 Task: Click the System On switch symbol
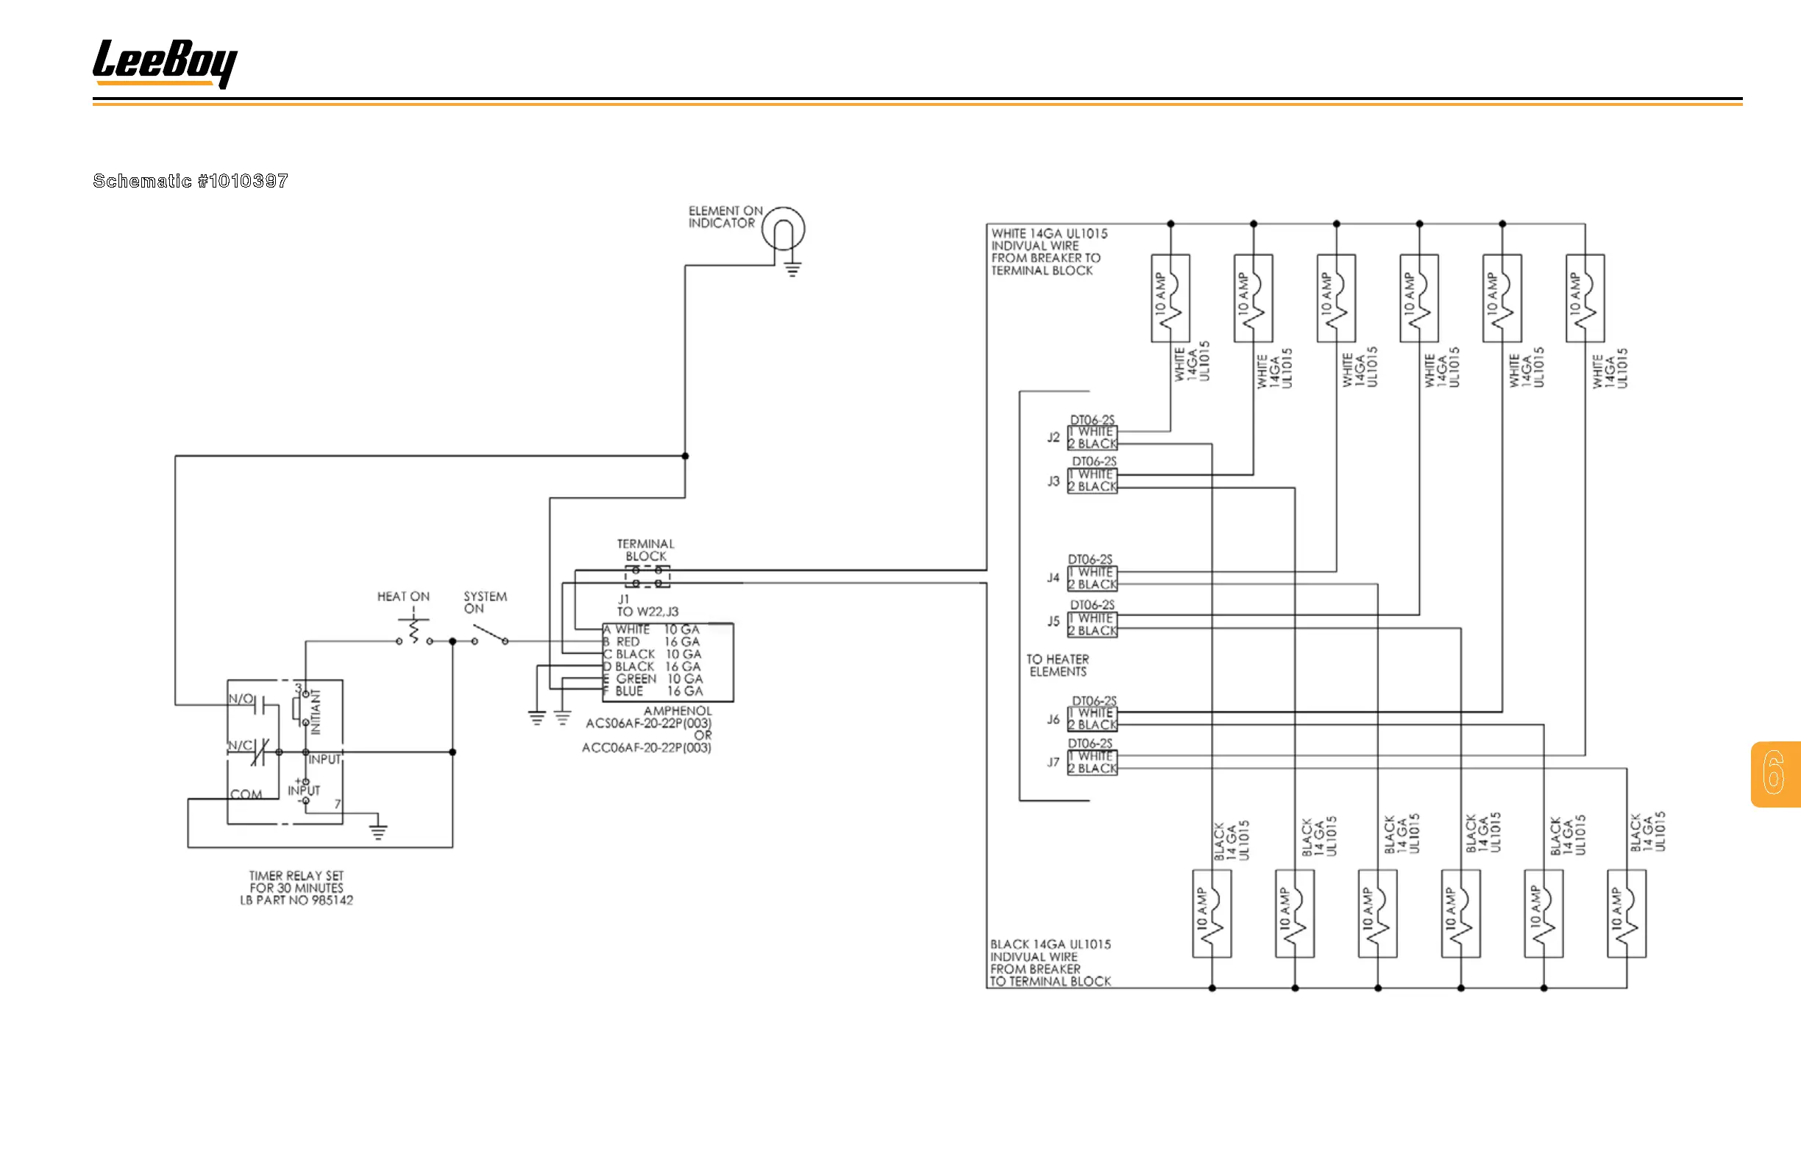(489, 635)
